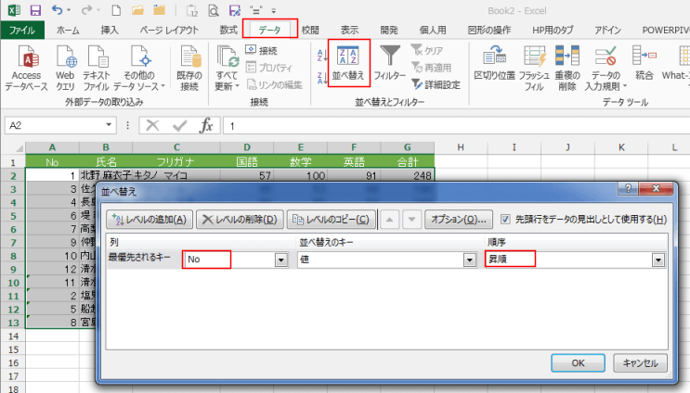The width and height of the screenshot is (690, 393).
Task: Click the descending Z-A sort icon
Action: pos(322,78)
